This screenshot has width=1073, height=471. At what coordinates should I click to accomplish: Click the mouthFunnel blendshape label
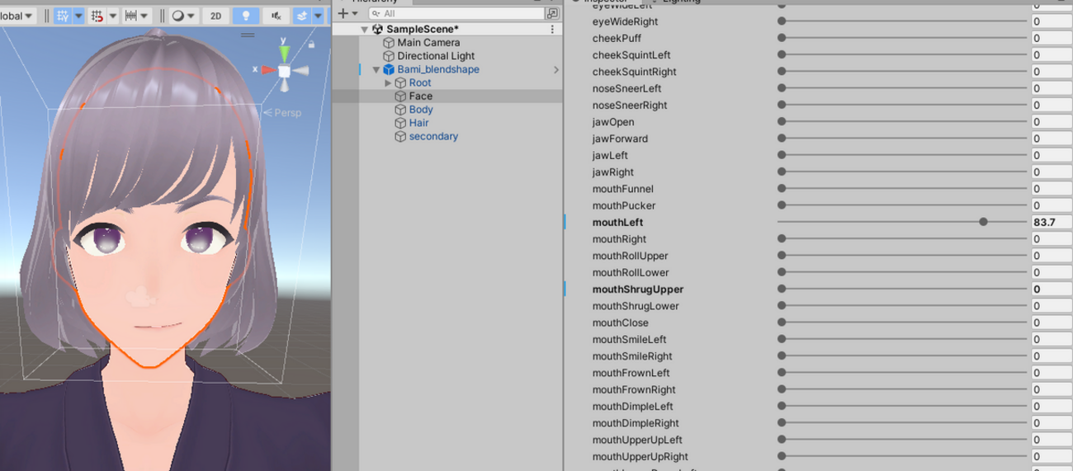(x=622, y=189)
